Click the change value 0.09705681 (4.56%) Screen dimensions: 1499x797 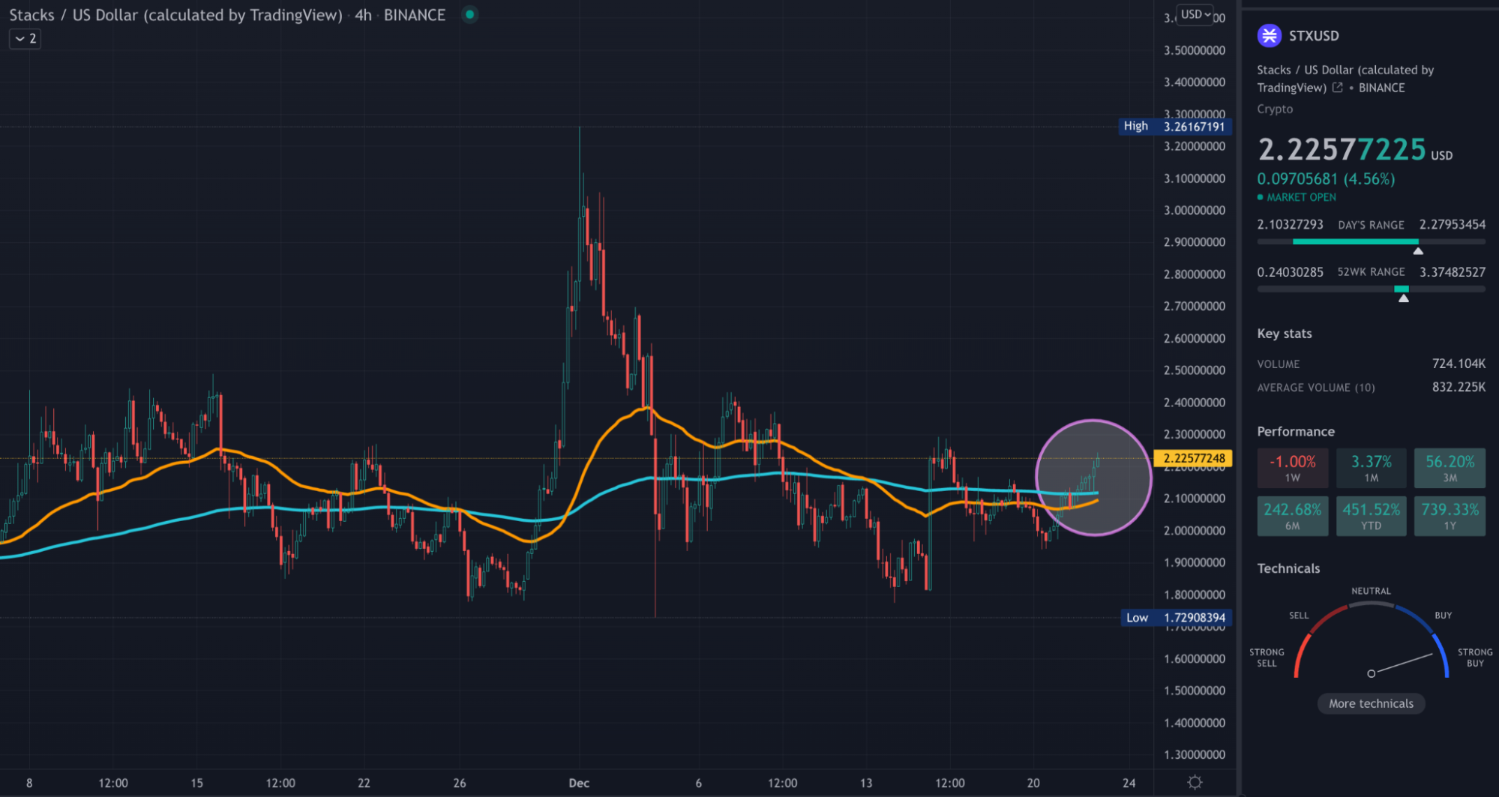[1326, 179]
